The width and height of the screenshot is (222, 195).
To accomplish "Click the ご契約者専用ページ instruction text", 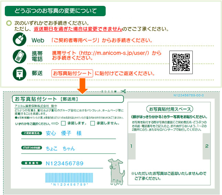I will 102,40.
